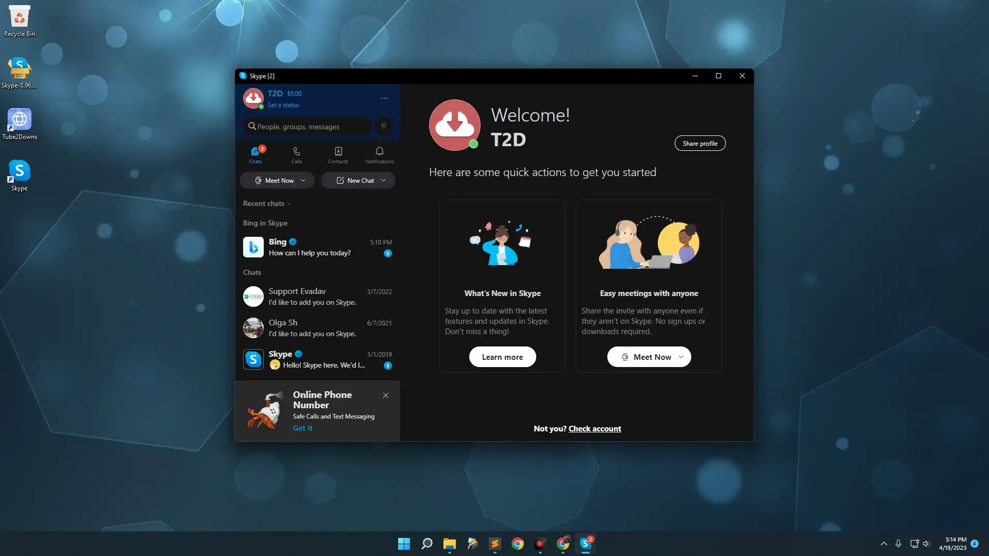Click Get it for Online Phone Number
The width and height of the screenshot is (989, 556).
pyautogui.click(x=302, y=428)
